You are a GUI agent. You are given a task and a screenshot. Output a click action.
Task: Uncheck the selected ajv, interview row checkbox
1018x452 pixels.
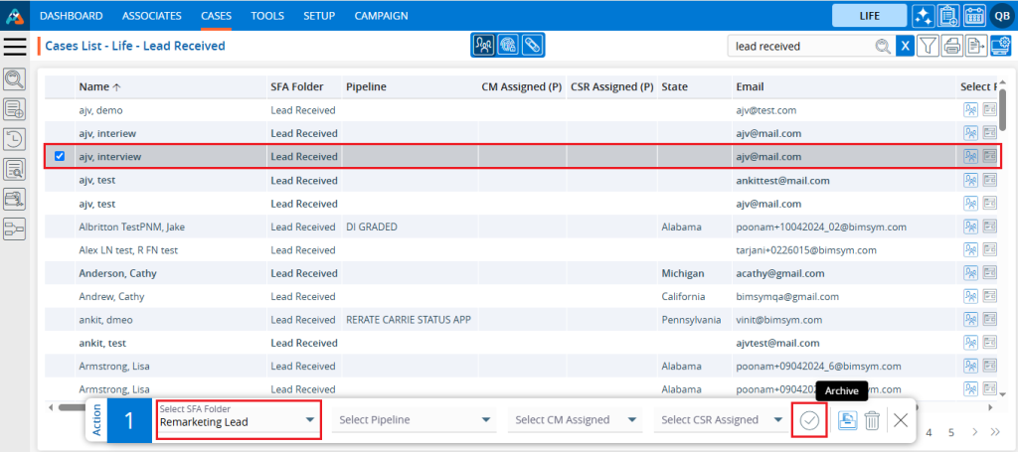[60, 156]
